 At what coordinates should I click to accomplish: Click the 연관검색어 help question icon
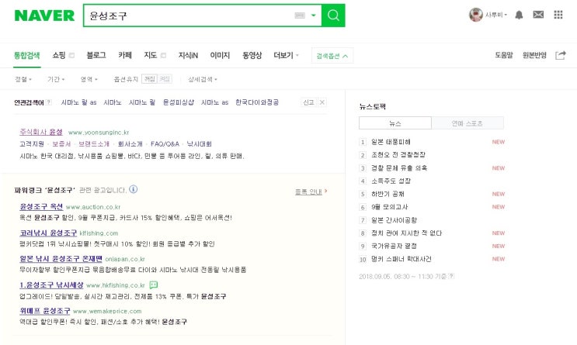pyautogui.click(x=49, y=102)
